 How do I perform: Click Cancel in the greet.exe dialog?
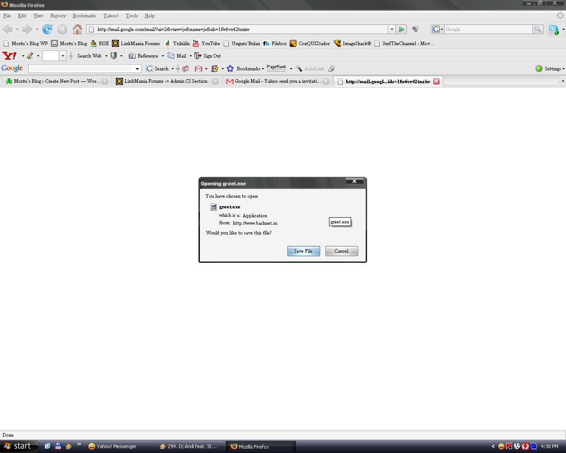[x=341, y=251]
